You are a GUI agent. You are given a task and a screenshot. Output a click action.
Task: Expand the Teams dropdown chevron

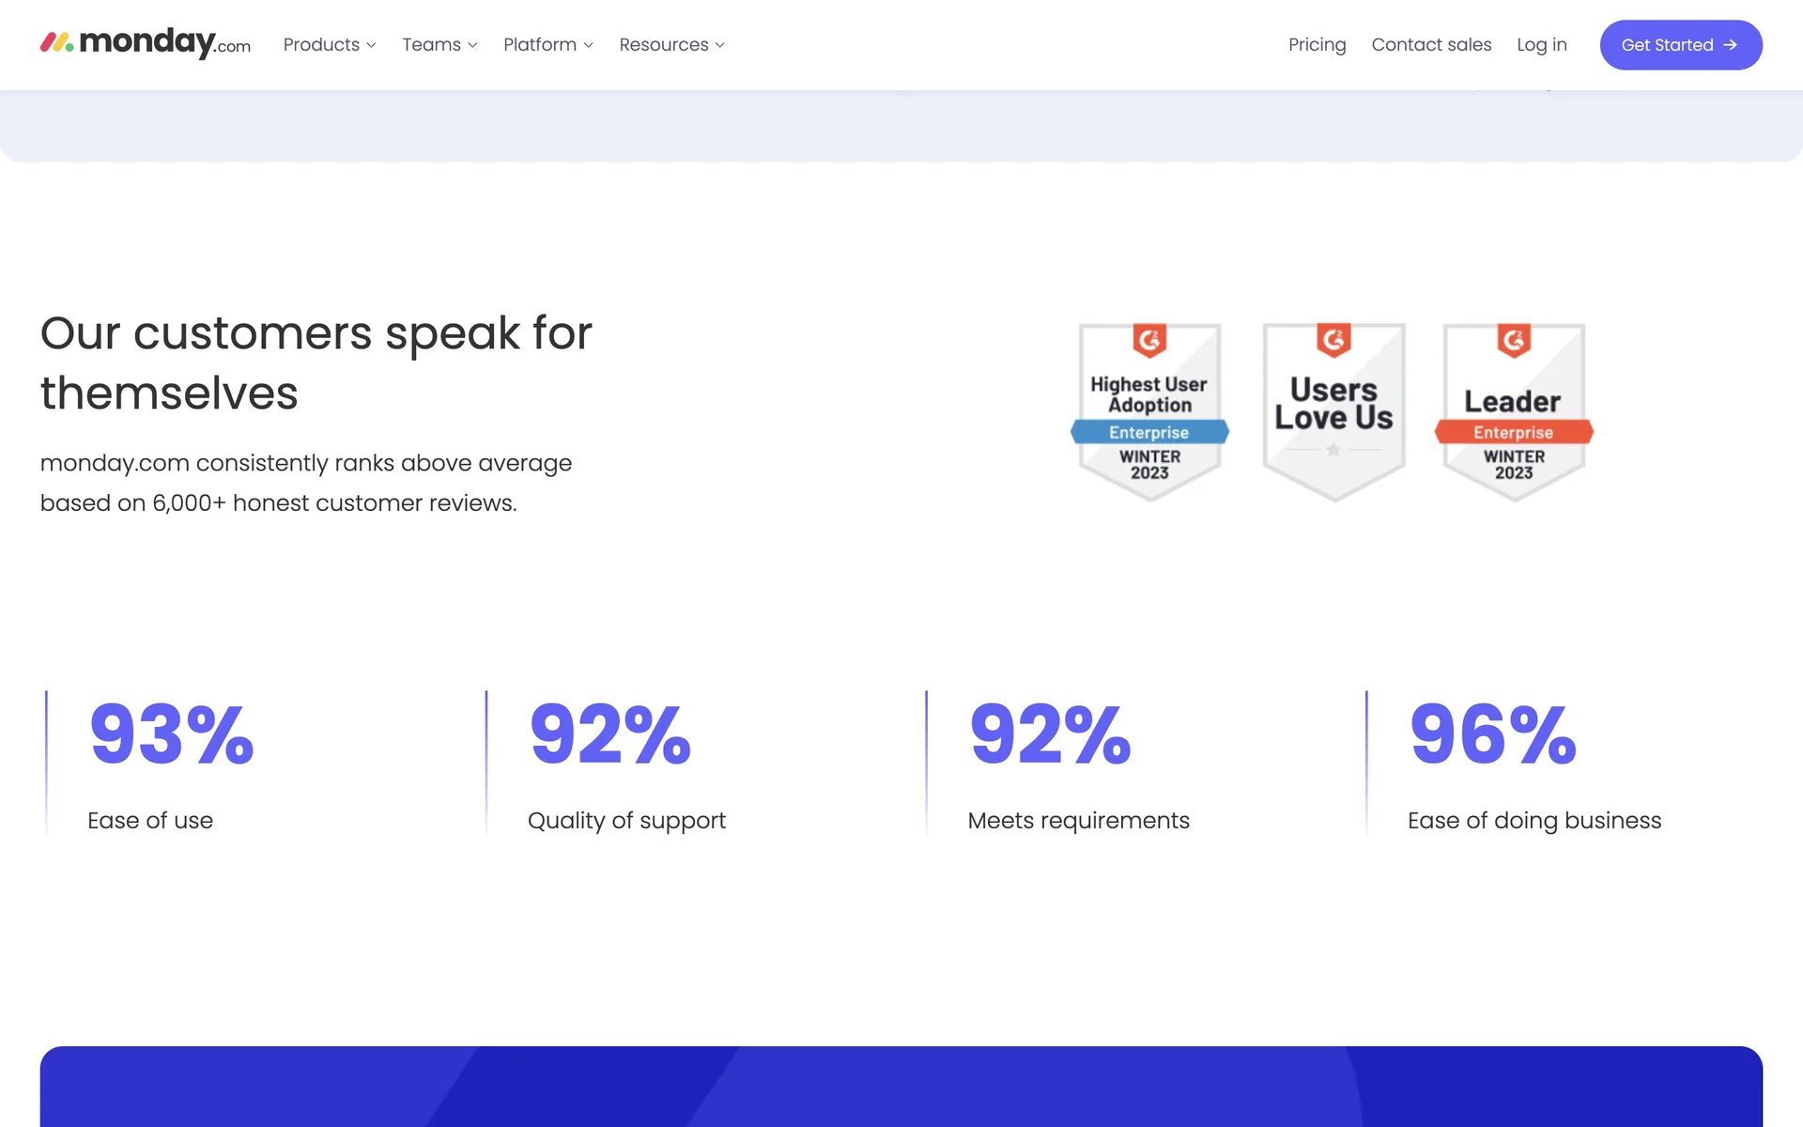pyautogui.click(x=473, y=45)
